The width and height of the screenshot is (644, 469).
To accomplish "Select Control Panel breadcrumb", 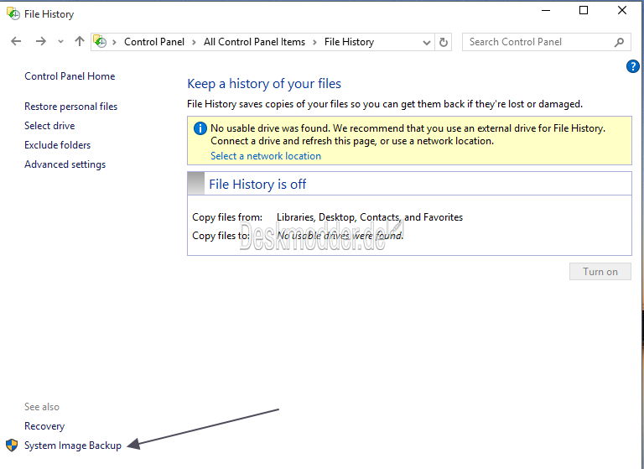I will click(x=154, y=42).
